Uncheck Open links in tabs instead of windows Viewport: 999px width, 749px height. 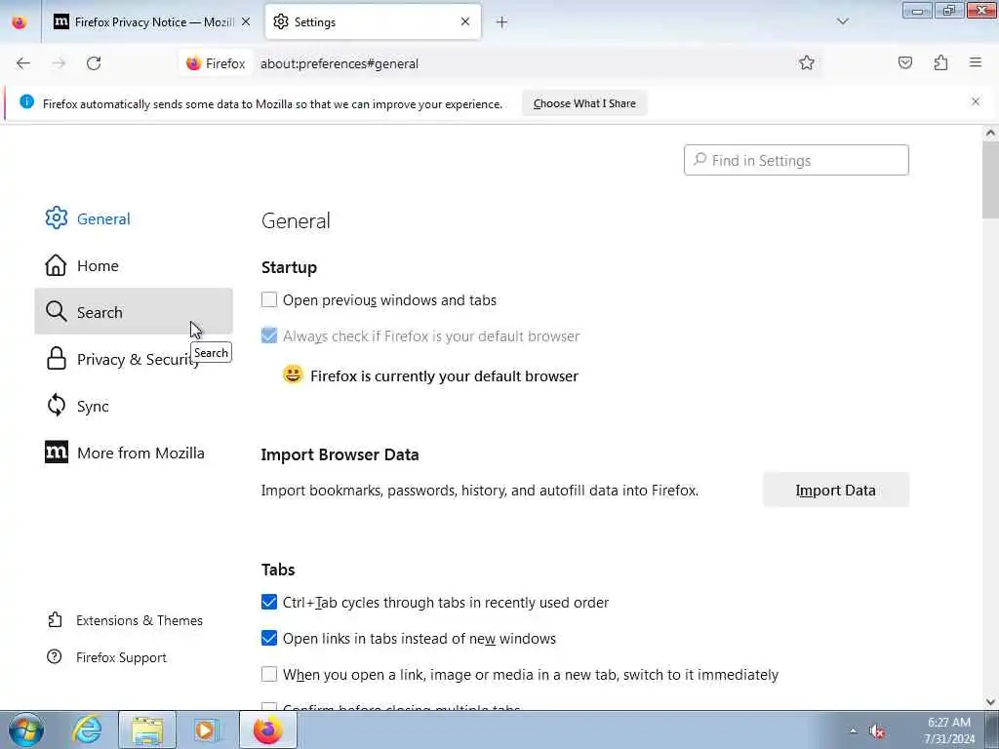(x=269, y=638)
